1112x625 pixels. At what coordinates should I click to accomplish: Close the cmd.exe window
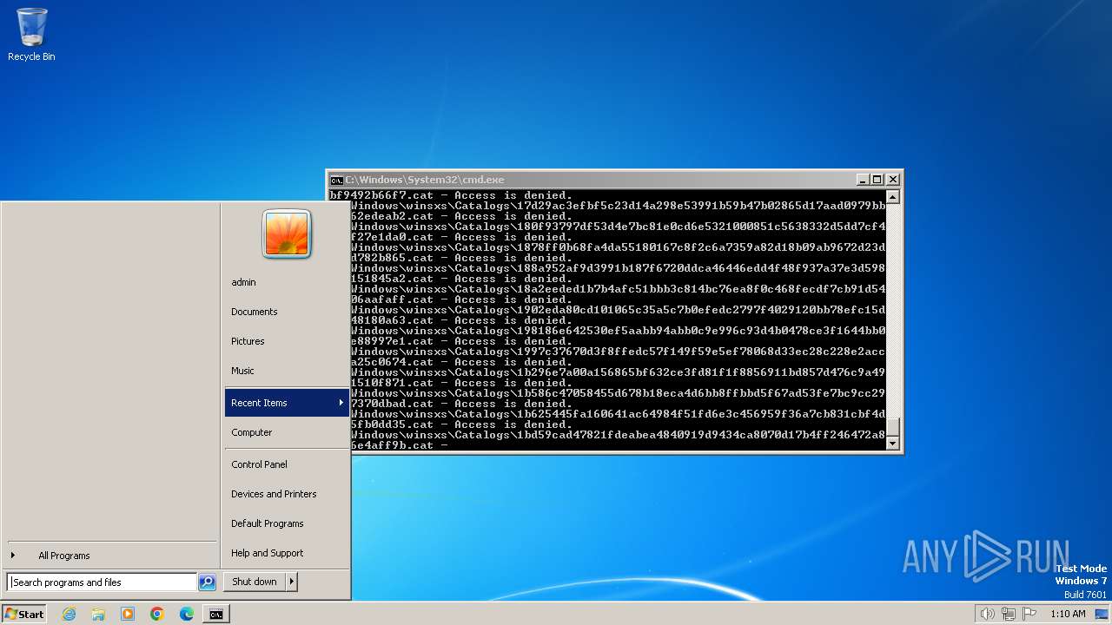[892, 180]
